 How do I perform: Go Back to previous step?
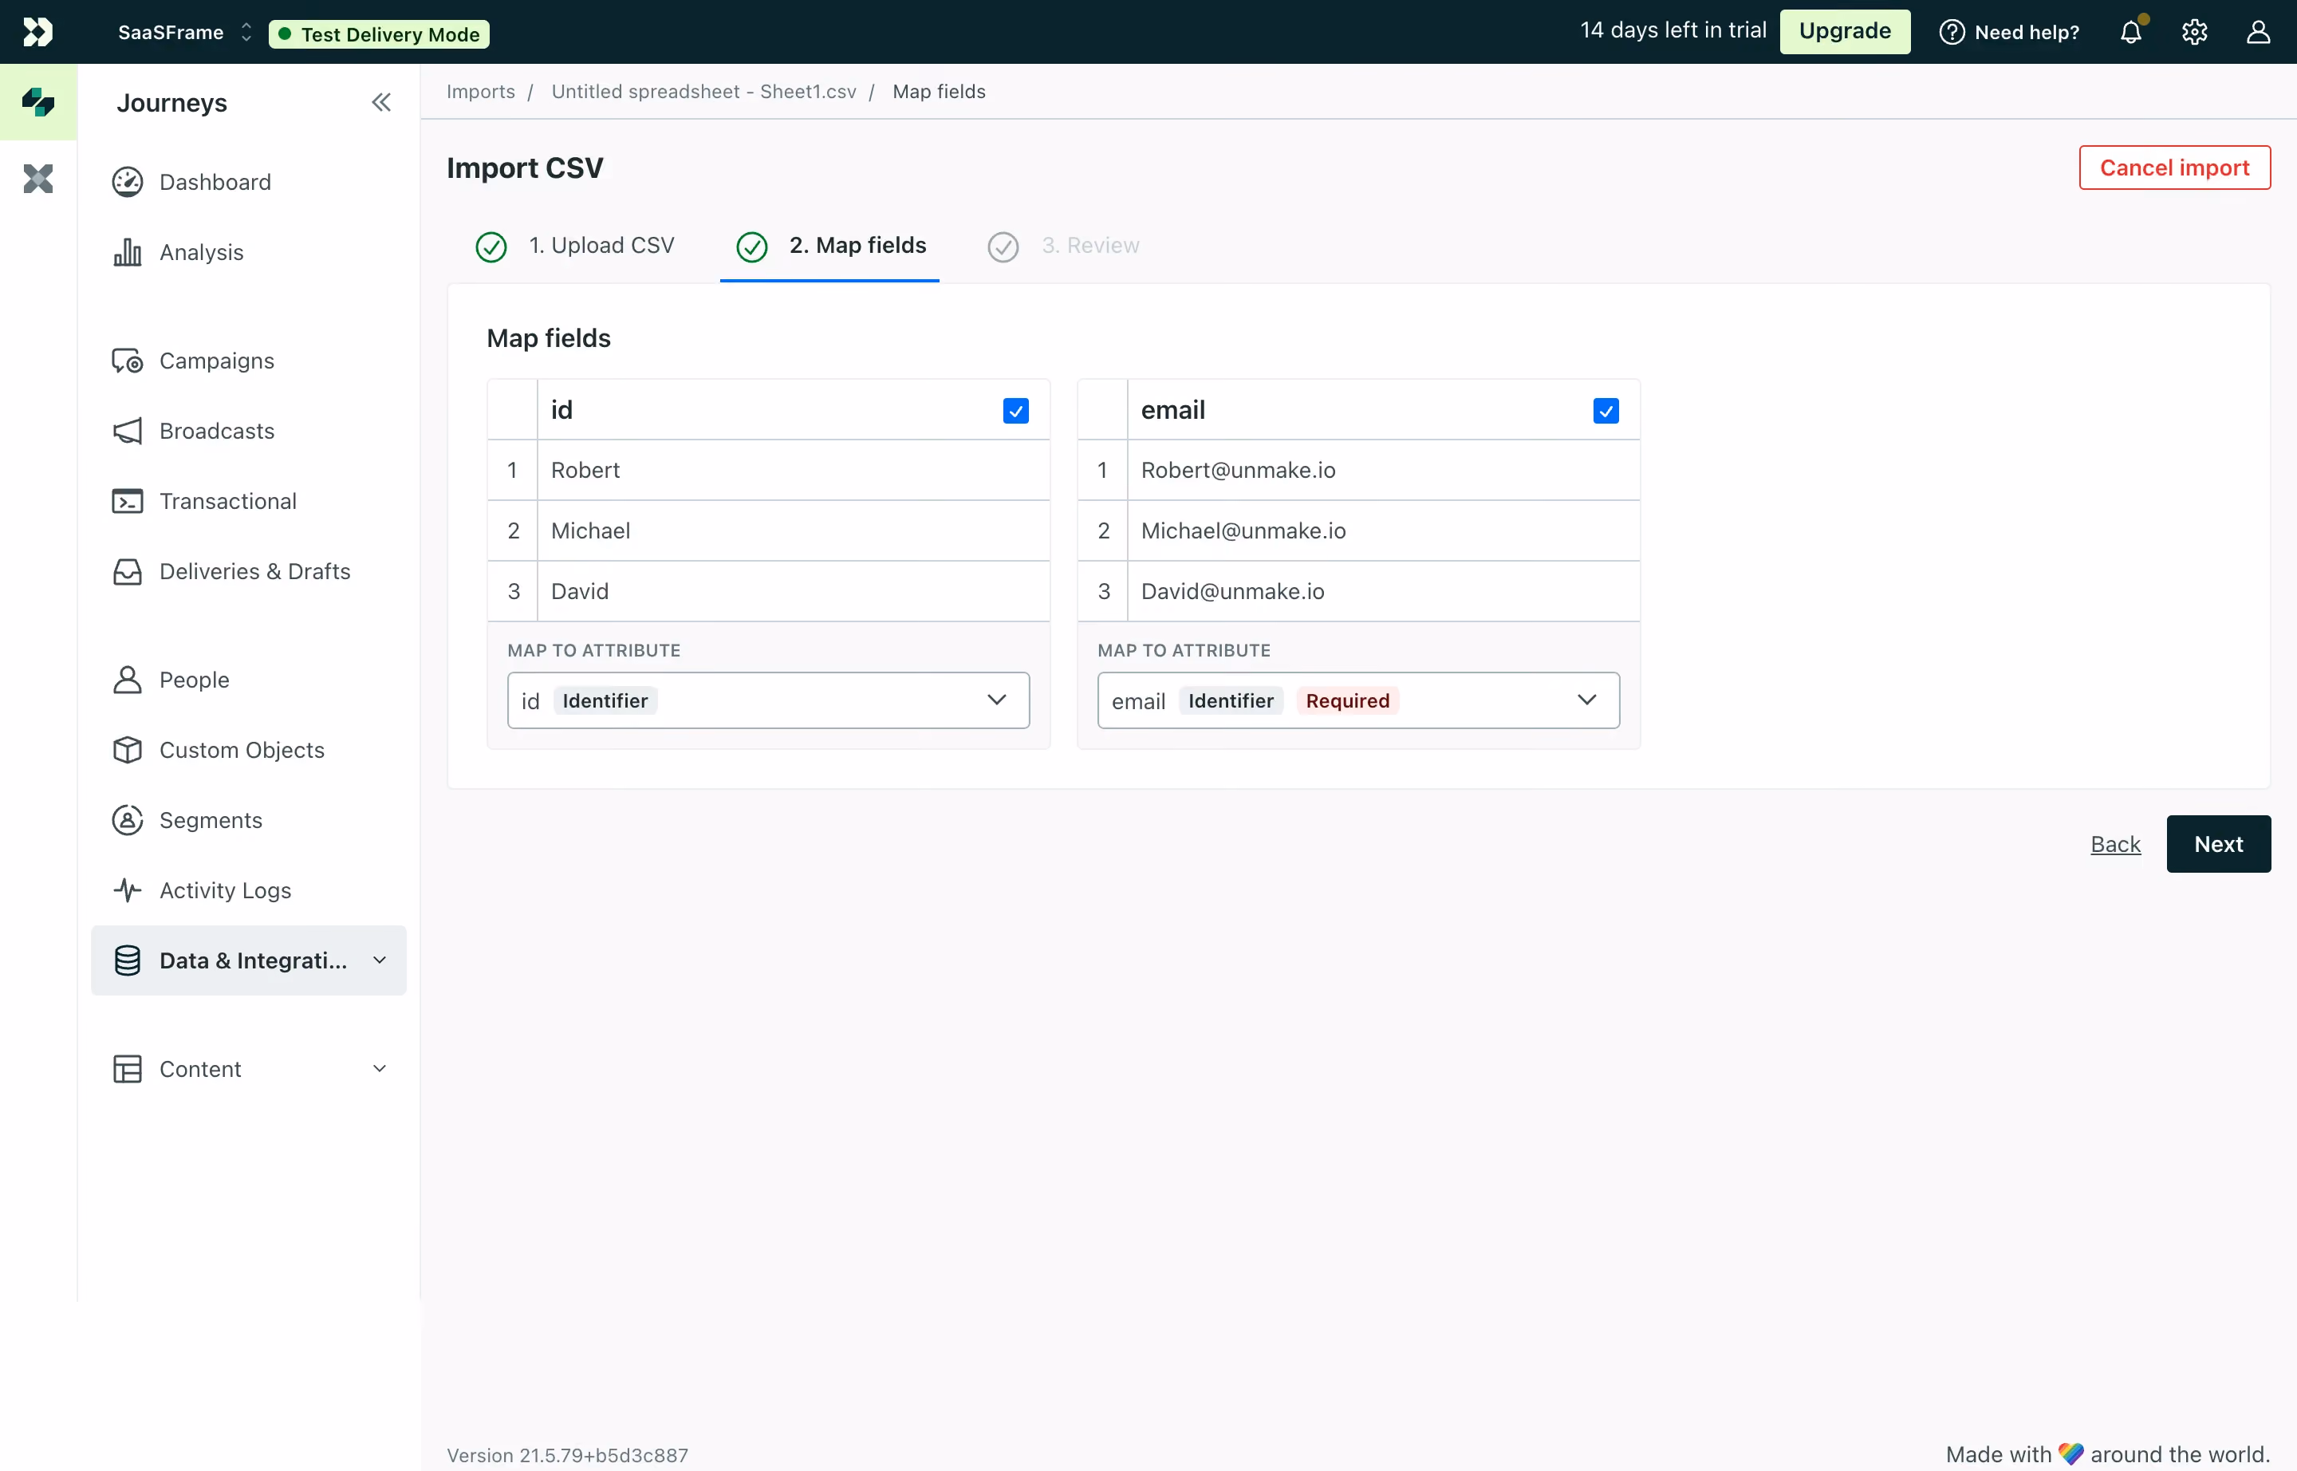click(2115, 845)
